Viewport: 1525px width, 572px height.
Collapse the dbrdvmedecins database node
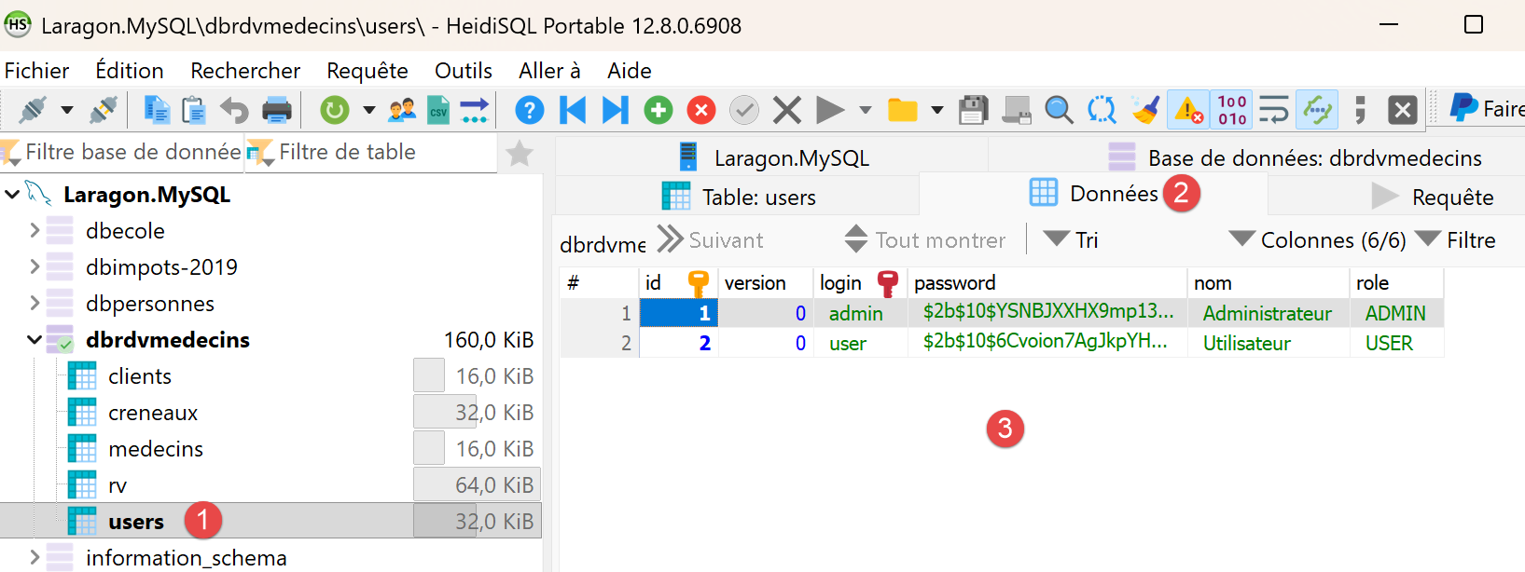tap(35, 340)
